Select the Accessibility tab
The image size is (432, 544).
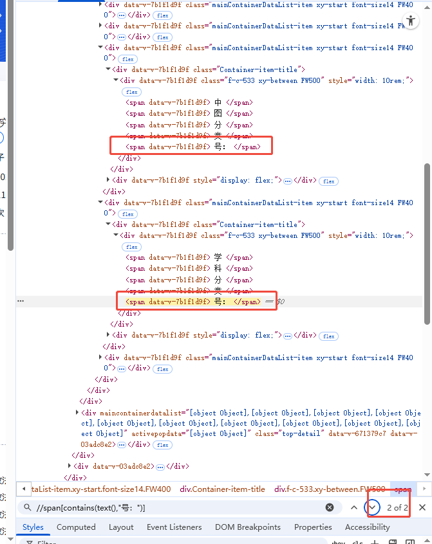point(368,527)
